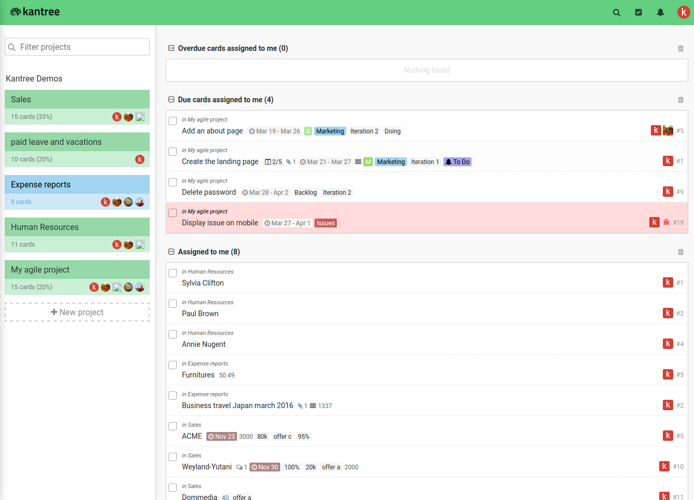This screenshot has height=500, width=694.
Task: Click the k avatar on Sales project tile
Action: click(x=117, y=117)
